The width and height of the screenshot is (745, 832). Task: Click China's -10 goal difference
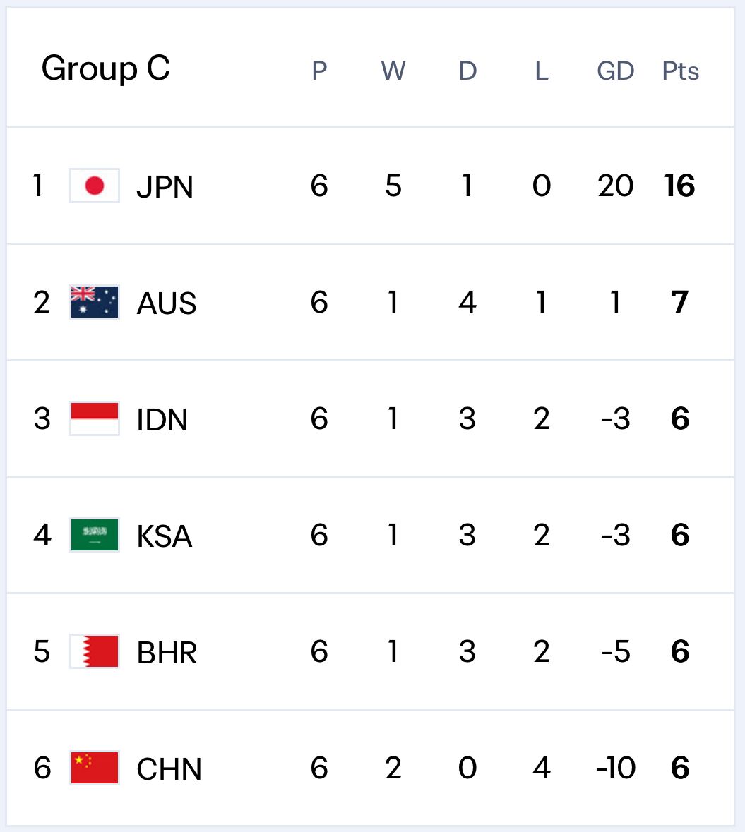[616, 768]
